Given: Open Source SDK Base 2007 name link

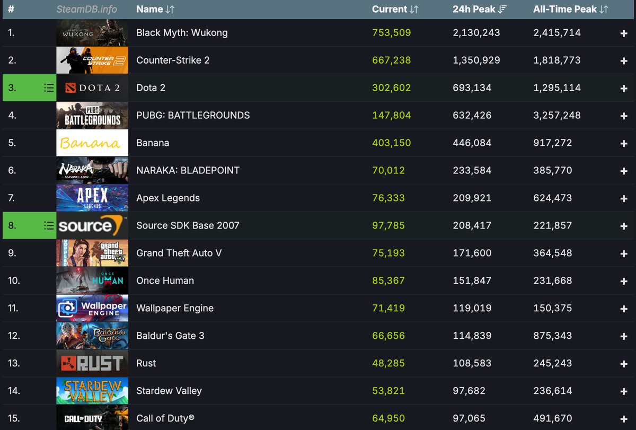Looking at the screenshot, I should pyautogui.click(x=188, y=226).
